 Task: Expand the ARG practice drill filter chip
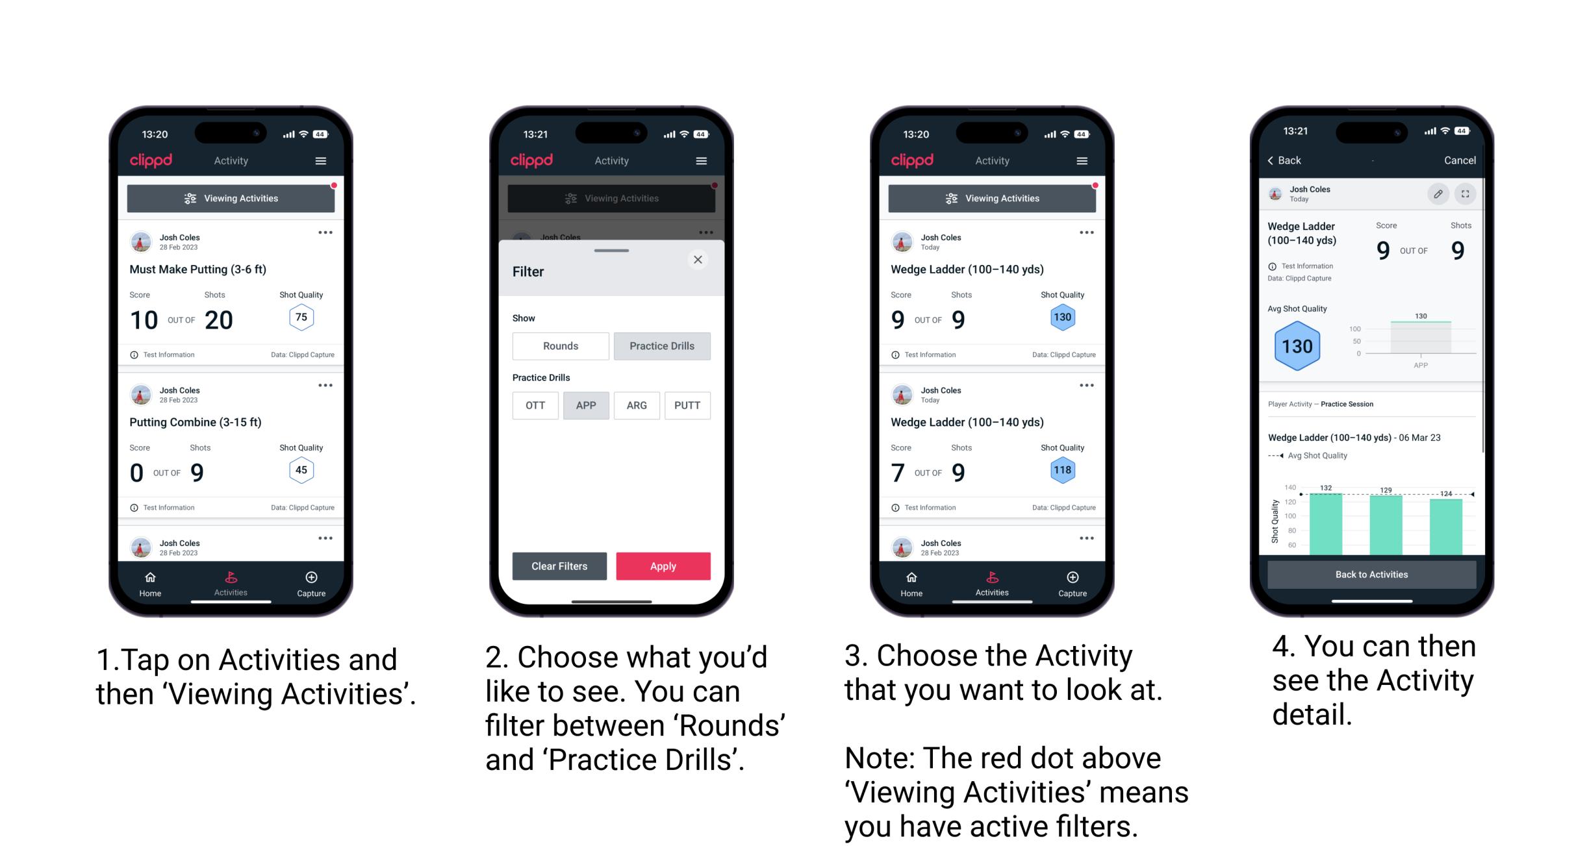(636, 404)
